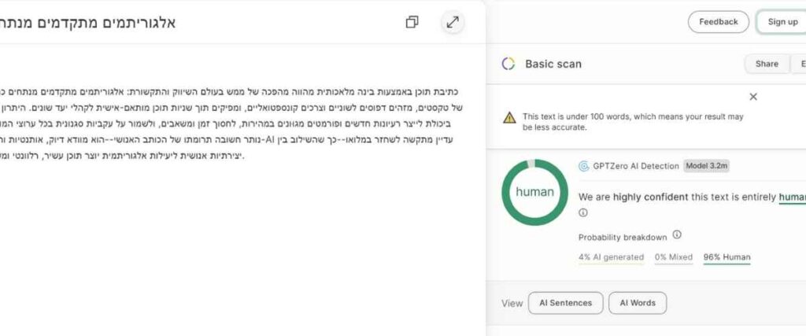Expand the text panel with arrows icon
806x336 pixels.
tap(453, 22)
